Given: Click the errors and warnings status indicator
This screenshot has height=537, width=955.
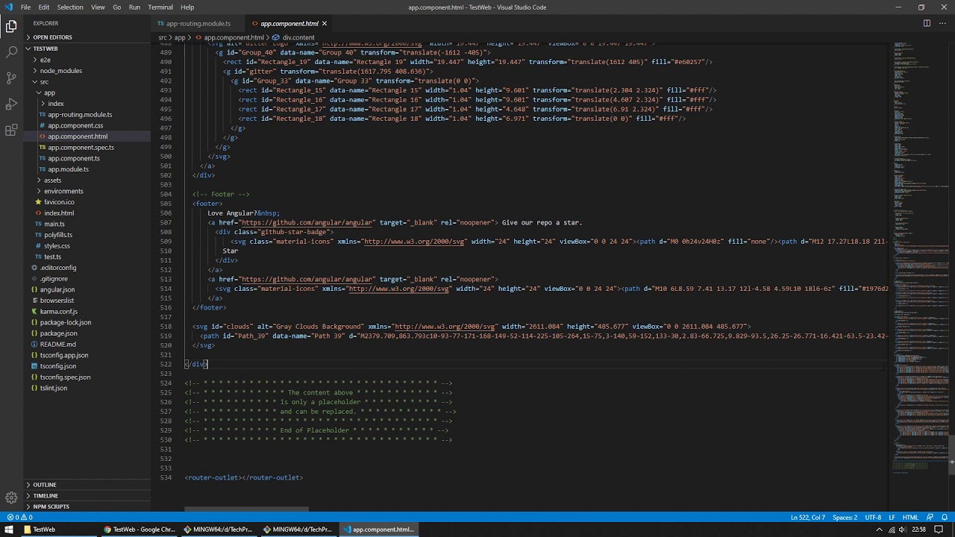Looking at the screenshot, I should tap(19, 518).
